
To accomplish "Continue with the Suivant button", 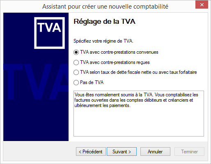I will 122,152.
